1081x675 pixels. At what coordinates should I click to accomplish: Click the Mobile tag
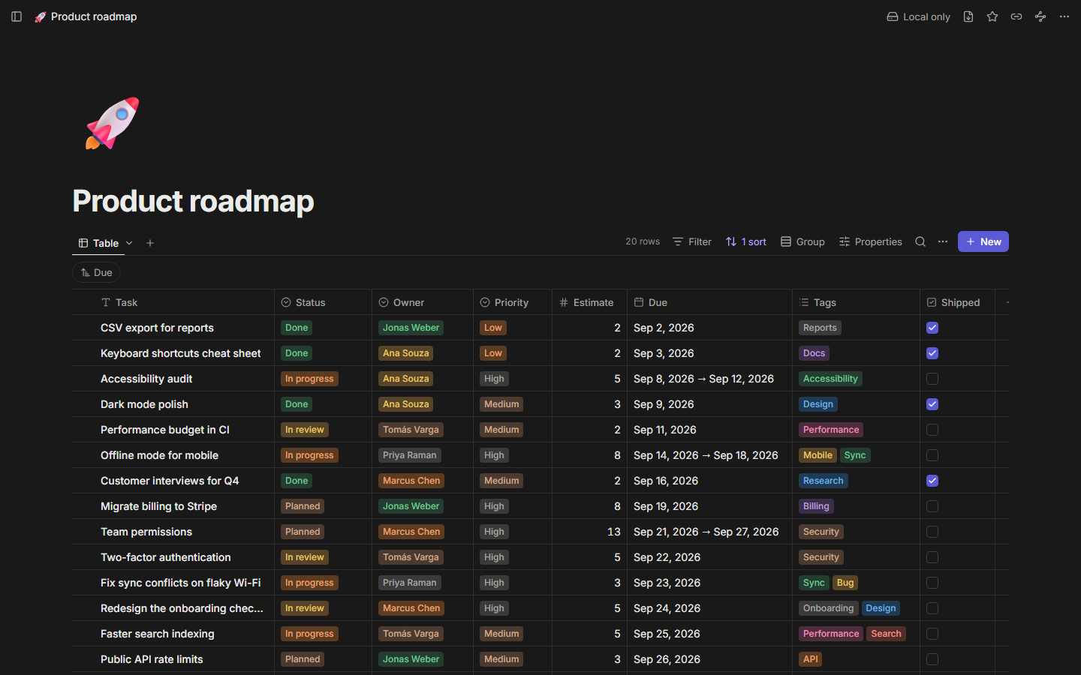coord(818,455)
